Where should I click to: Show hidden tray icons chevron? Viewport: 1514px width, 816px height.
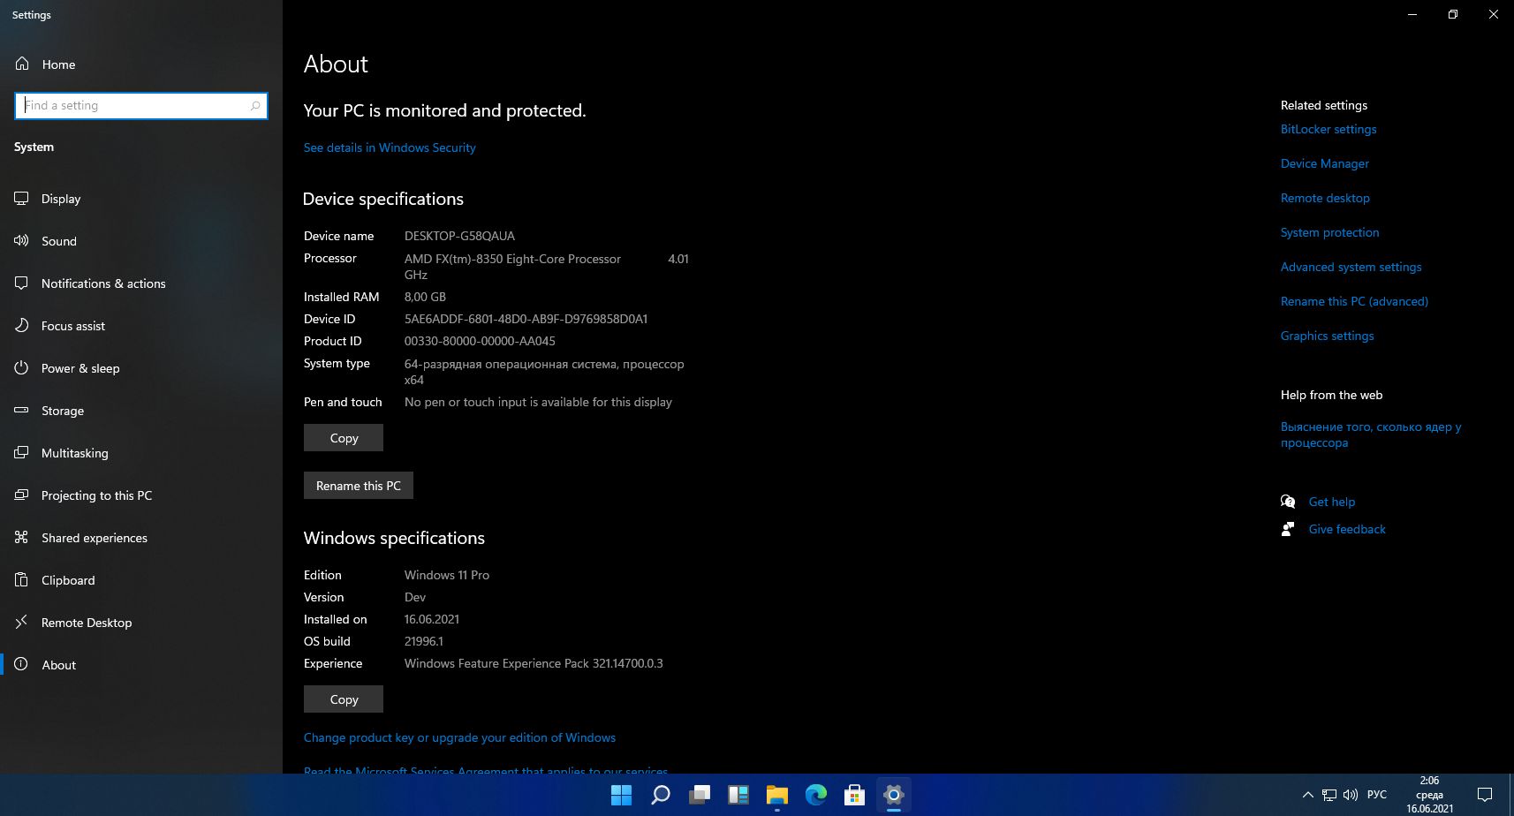coord(1308,795)
